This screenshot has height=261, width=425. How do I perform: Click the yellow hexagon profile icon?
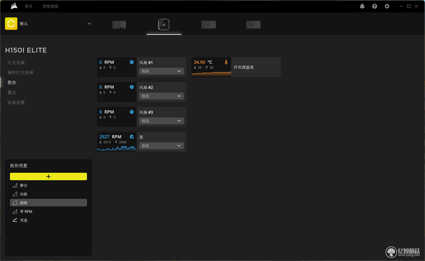tap(11, 23)
